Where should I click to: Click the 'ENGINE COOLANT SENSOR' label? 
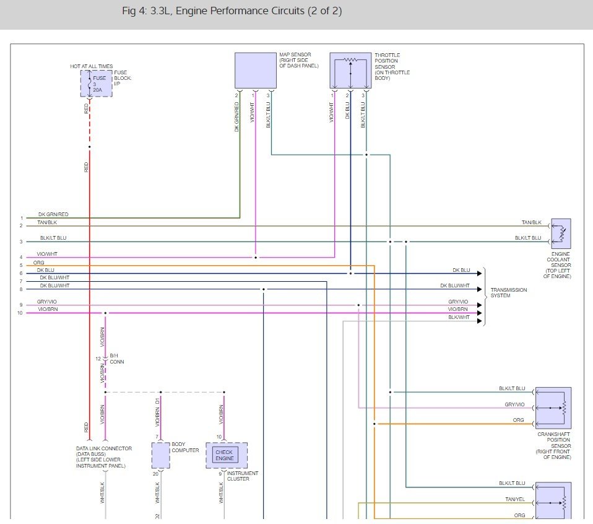tap(557, 265)
